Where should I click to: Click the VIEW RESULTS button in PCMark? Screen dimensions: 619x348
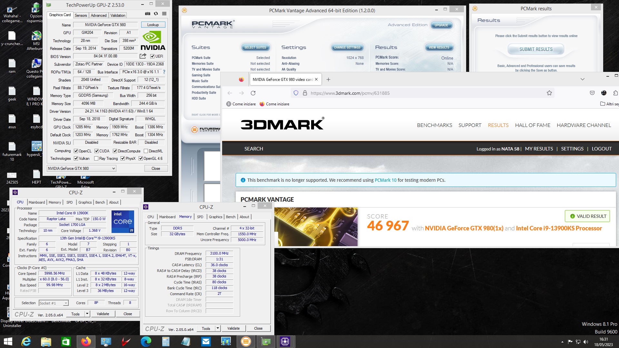[x=439, y=47]
